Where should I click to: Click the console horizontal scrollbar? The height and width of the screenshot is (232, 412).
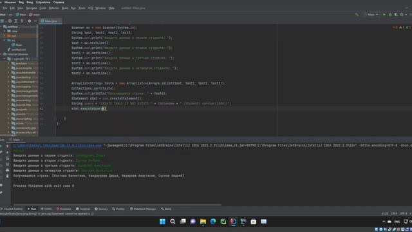click(x=117, y=205)
